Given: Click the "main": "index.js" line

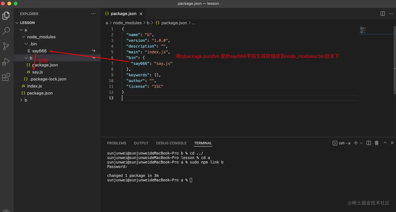Looking at the screenshot, I should pyautogui.click(x=148, y=52).
